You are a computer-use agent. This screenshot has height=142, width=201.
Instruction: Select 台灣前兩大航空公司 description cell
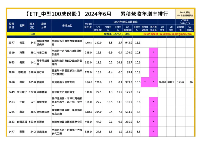click(x=67, y=82)
